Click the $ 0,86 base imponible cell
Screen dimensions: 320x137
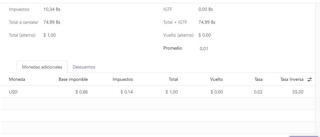(x=82, y=92)
